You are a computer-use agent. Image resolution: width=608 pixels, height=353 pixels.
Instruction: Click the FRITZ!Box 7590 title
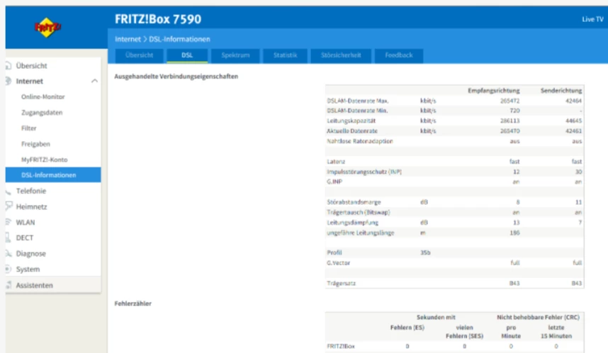158,19
